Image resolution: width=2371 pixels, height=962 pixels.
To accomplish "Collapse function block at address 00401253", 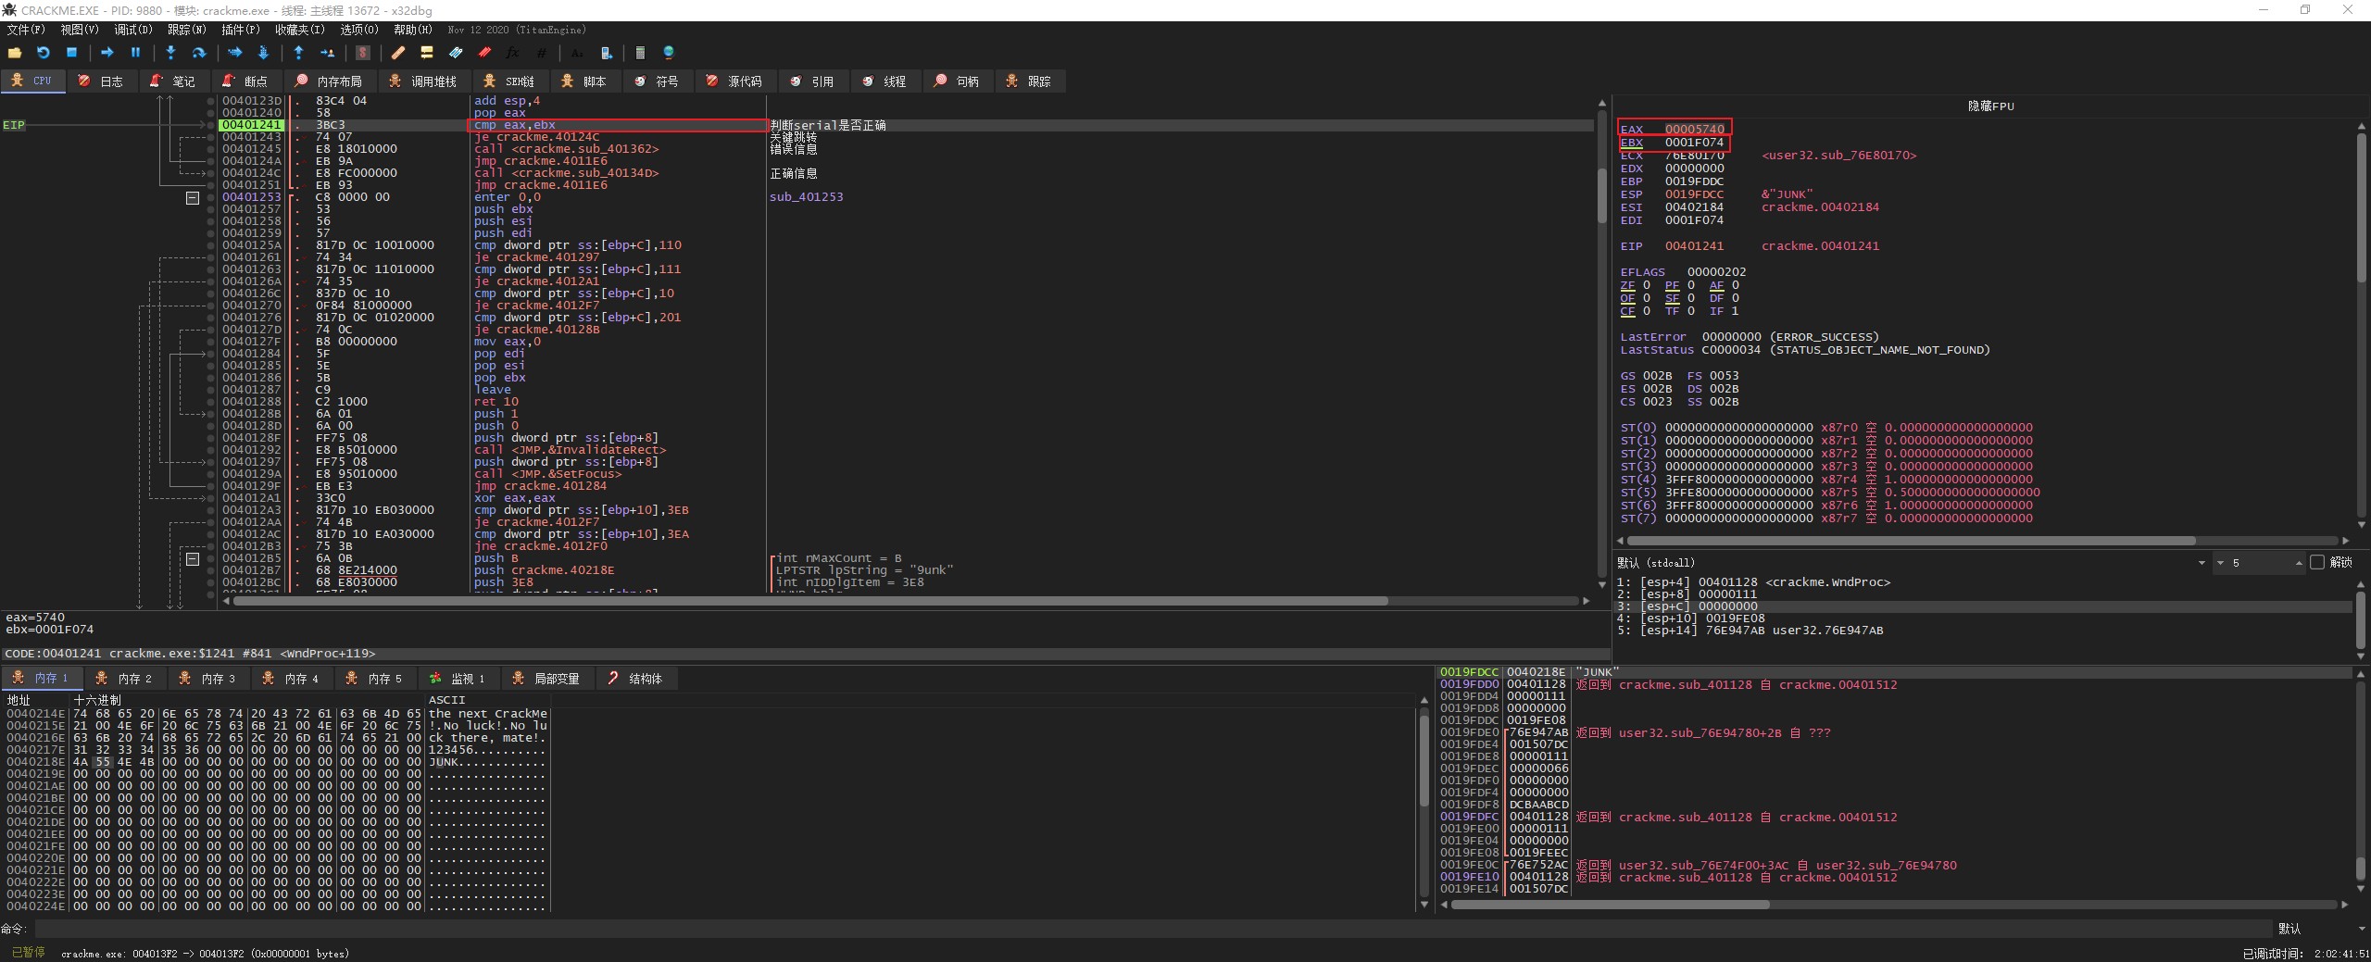I will 193,197.
